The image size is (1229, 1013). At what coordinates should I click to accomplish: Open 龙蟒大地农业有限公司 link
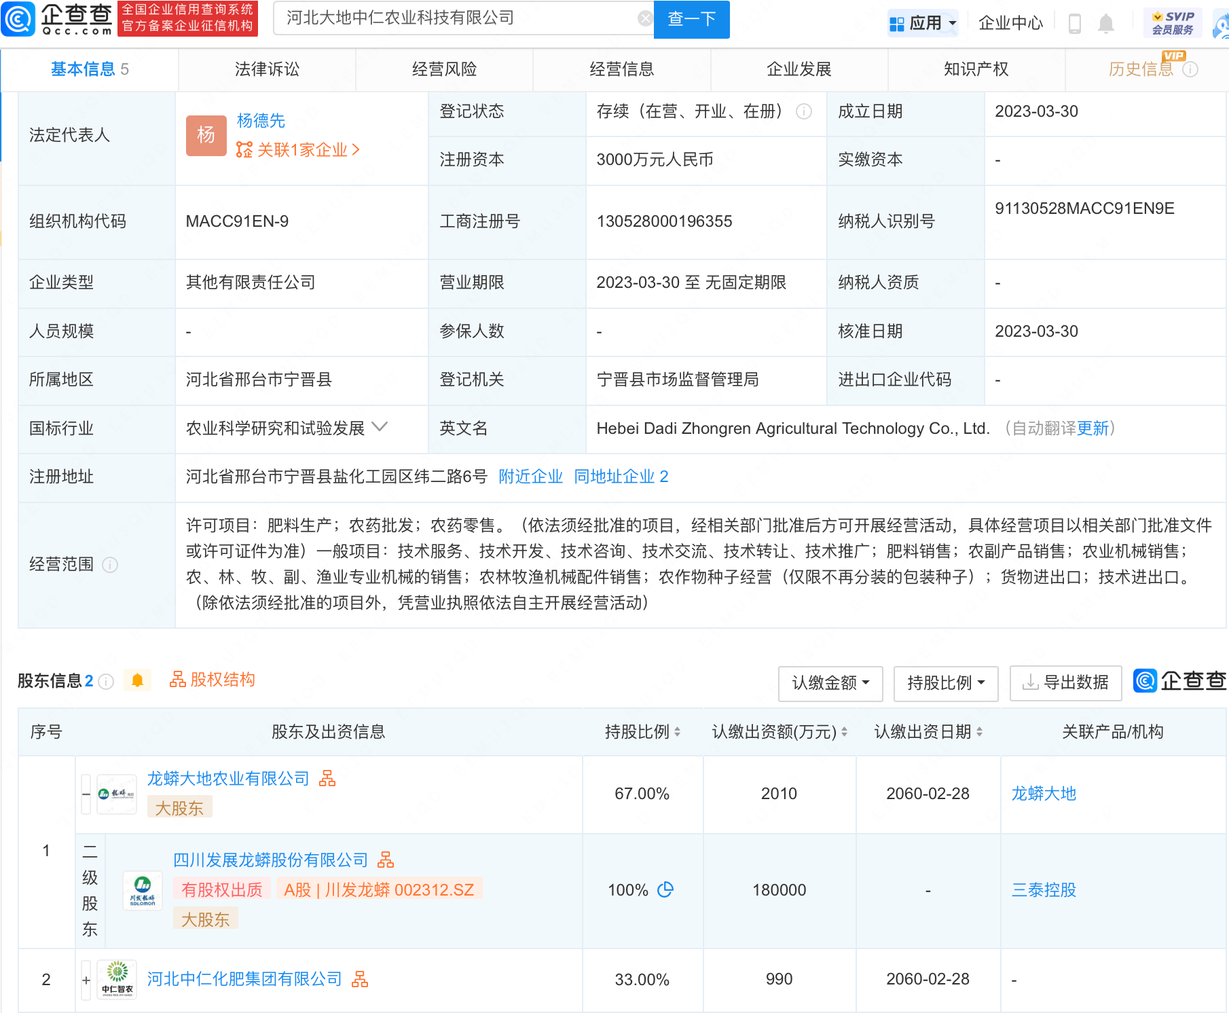[x=228, y=779]
